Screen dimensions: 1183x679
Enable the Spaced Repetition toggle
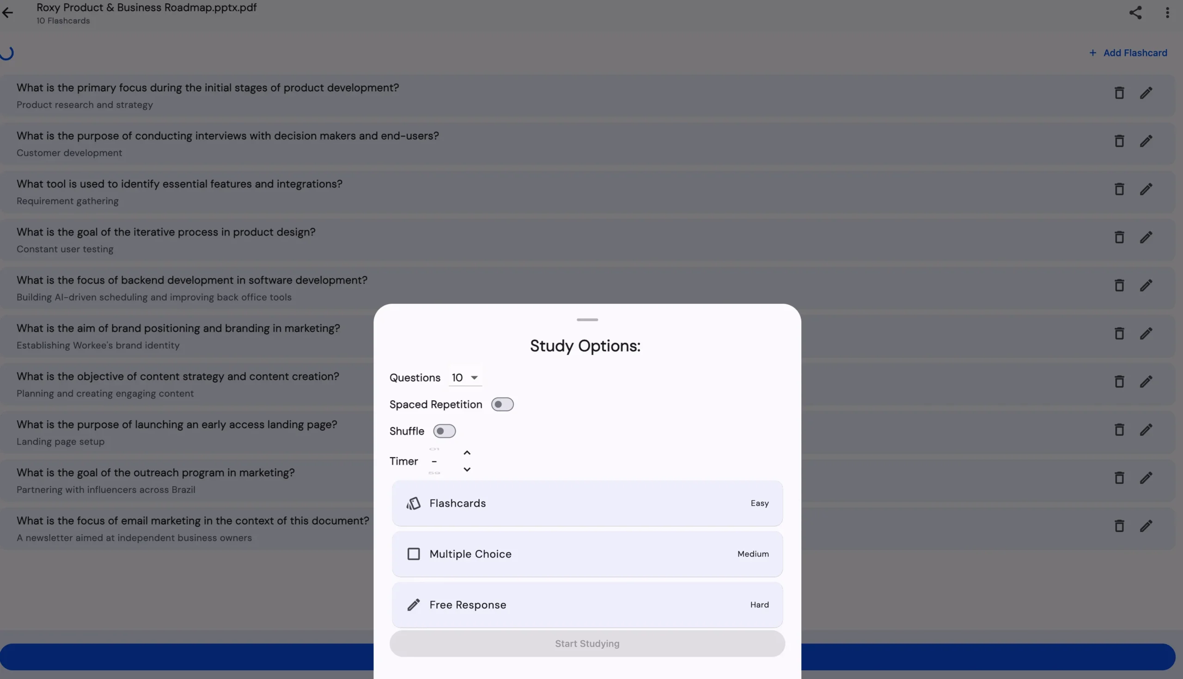tap(502, 404)
